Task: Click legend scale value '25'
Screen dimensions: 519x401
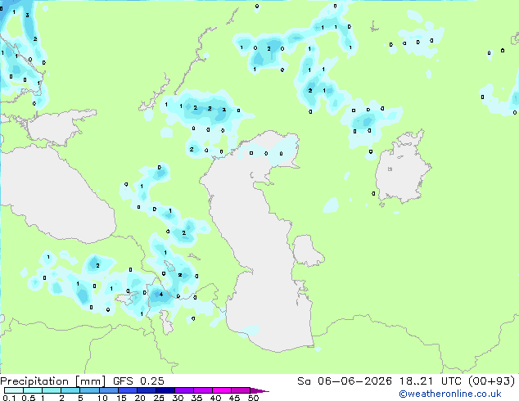Action: pyautogui.click(x=159, y=398)
